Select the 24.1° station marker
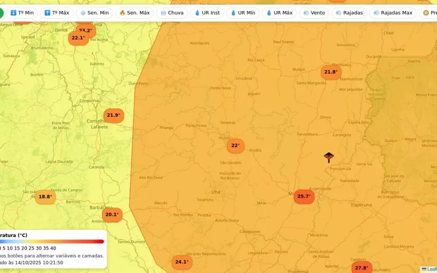This screenshot has width=437, height=273. coord(182,262)
